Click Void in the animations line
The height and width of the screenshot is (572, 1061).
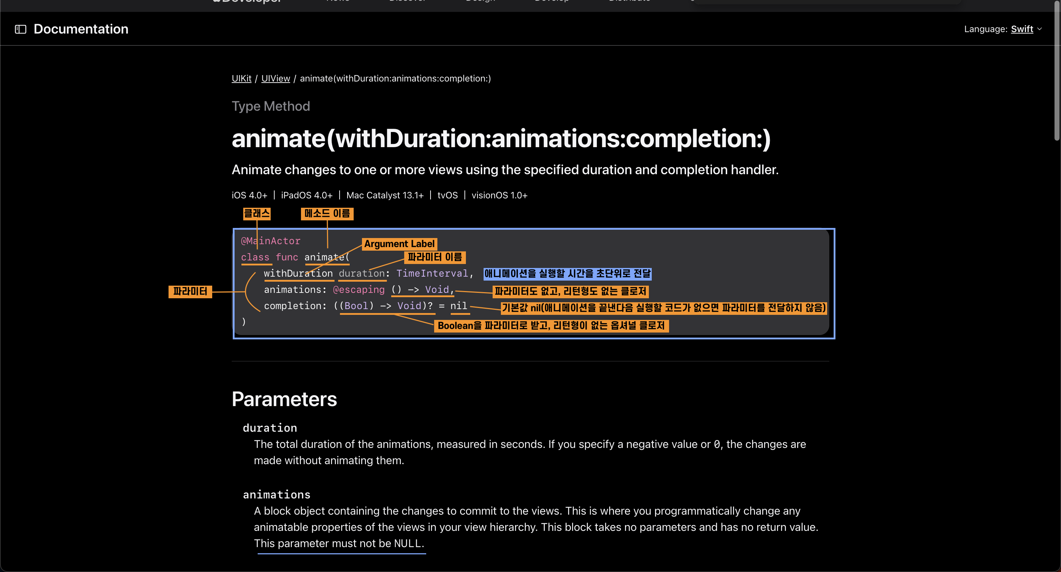point(437,289)
